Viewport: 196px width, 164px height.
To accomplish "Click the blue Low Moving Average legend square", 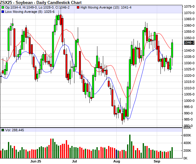I will [x=3, y=11].
